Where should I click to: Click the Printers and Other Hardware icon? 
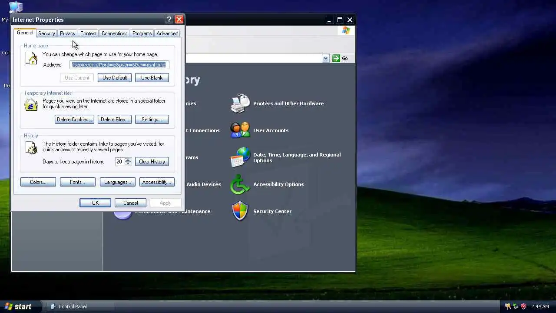point(240,103)
